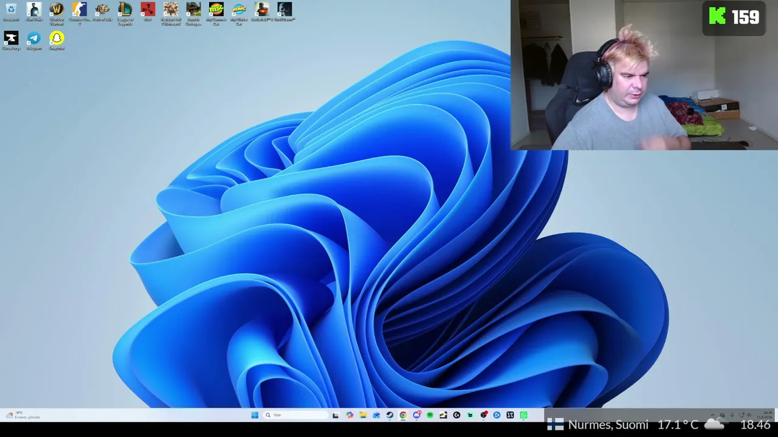Click the Rust desktop shortcut

[x=148, y=12]
